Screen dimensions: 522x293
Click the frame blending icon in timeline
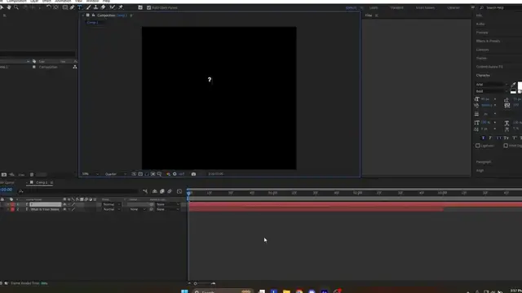162,191
